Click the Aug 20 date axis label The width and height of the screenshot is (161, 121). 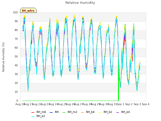click(x=20, y=104)
